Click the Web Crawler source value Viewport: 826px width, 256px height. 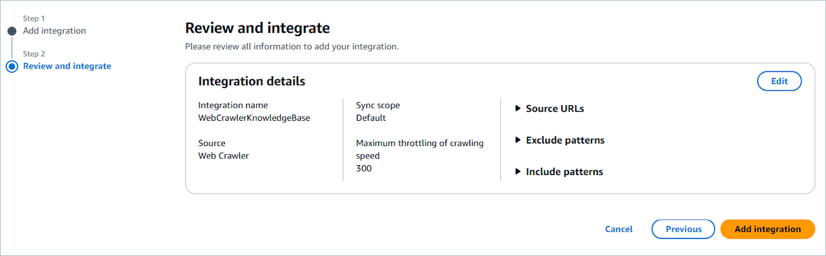click(x=223, y=156)
